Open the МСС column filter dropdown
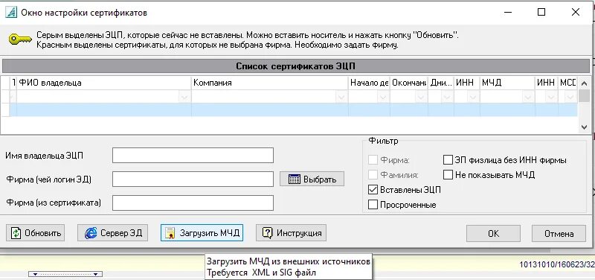The height and width of the screenshot is (280, 595). click(x=570, y=98)
